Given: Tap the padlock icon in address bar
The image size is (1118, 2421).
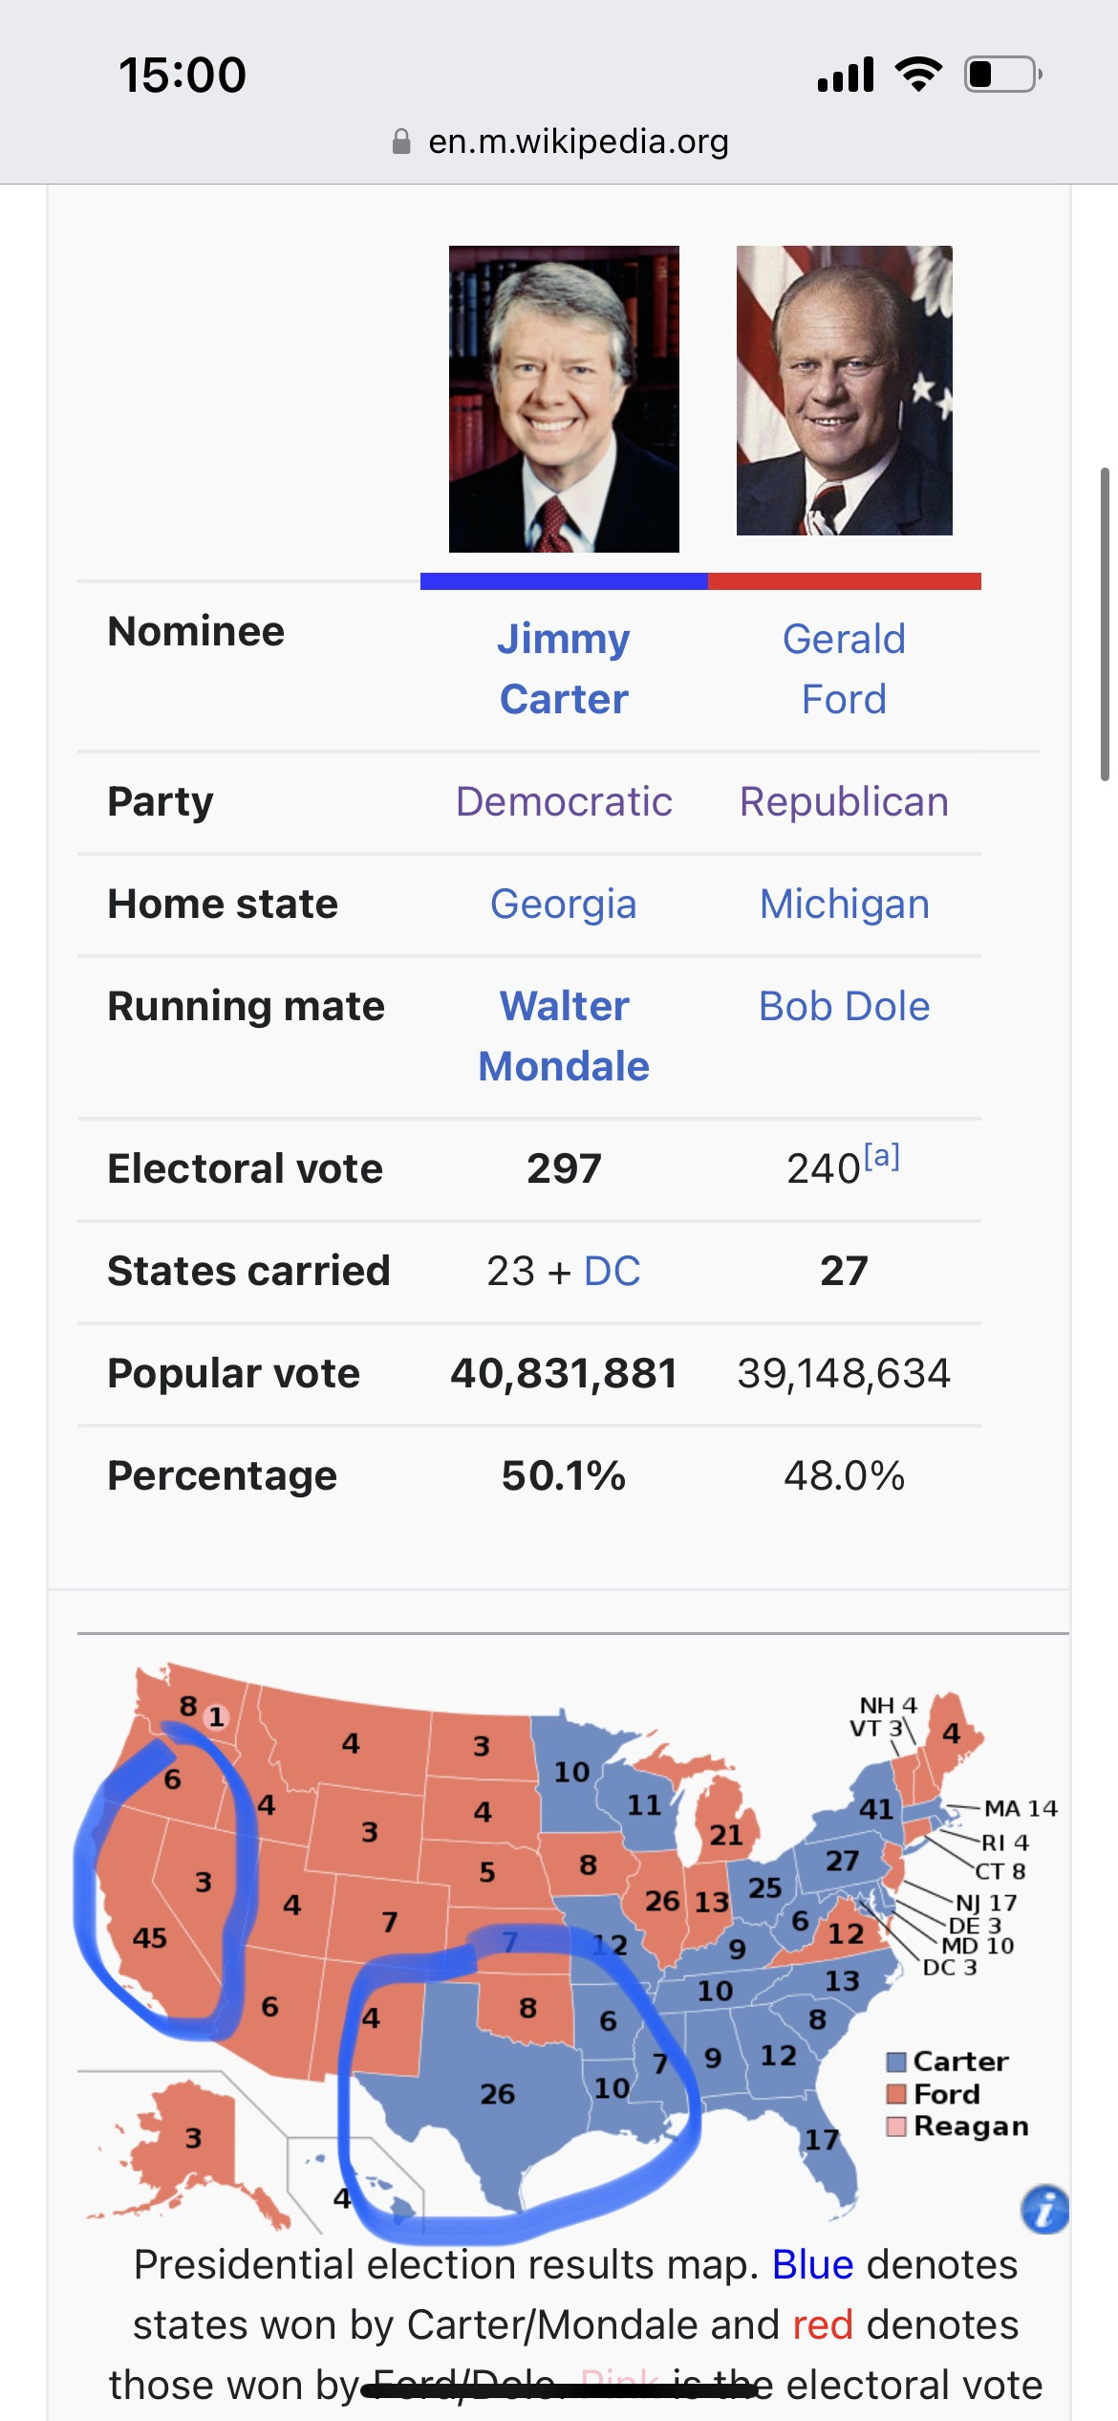Looking at the screenshot, I should coord(402,142).
